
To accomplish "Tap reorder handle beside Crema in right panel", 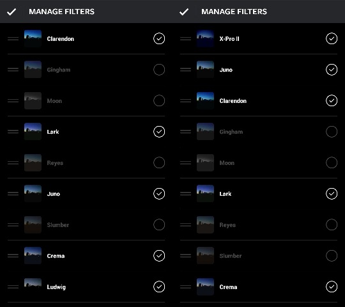I will click(185, 287).
